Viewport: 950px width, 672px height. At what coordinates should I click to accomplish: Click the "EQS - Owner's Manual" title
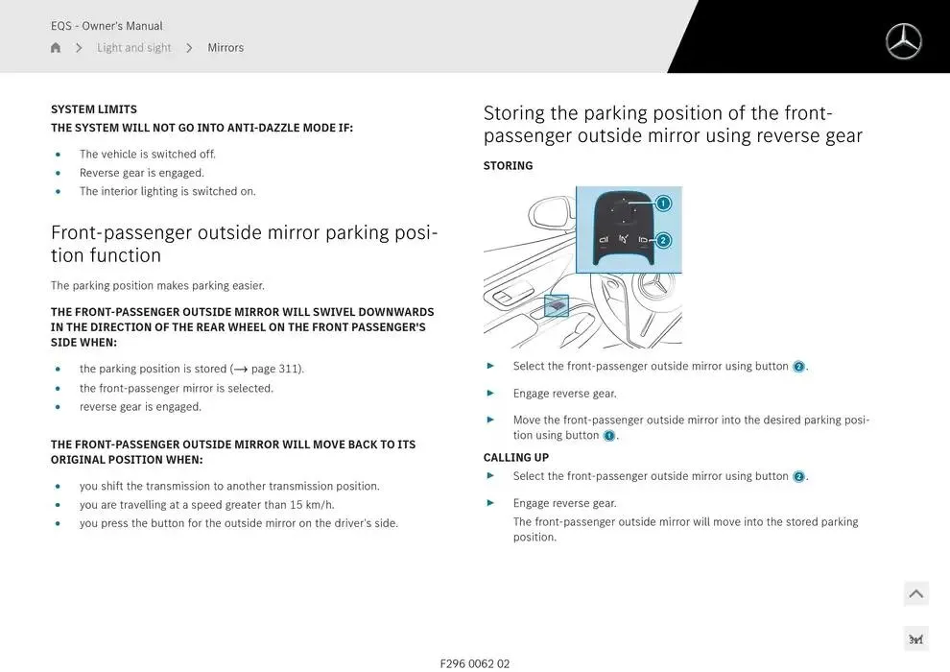pos(107,26)
